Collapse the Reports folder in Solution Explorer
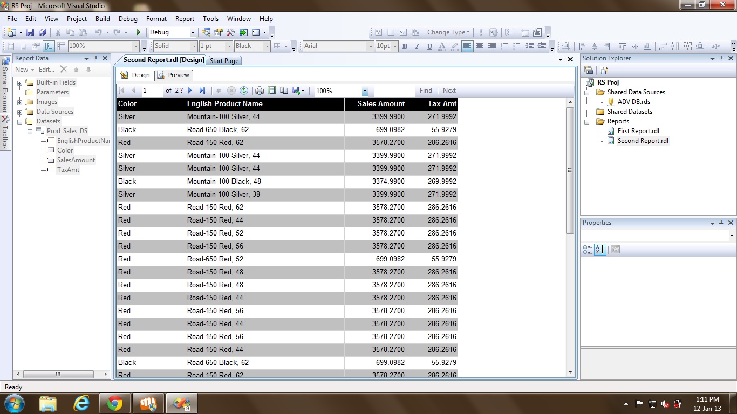The height and width of the screenshot is (414, 737). [x=587, y=122]
